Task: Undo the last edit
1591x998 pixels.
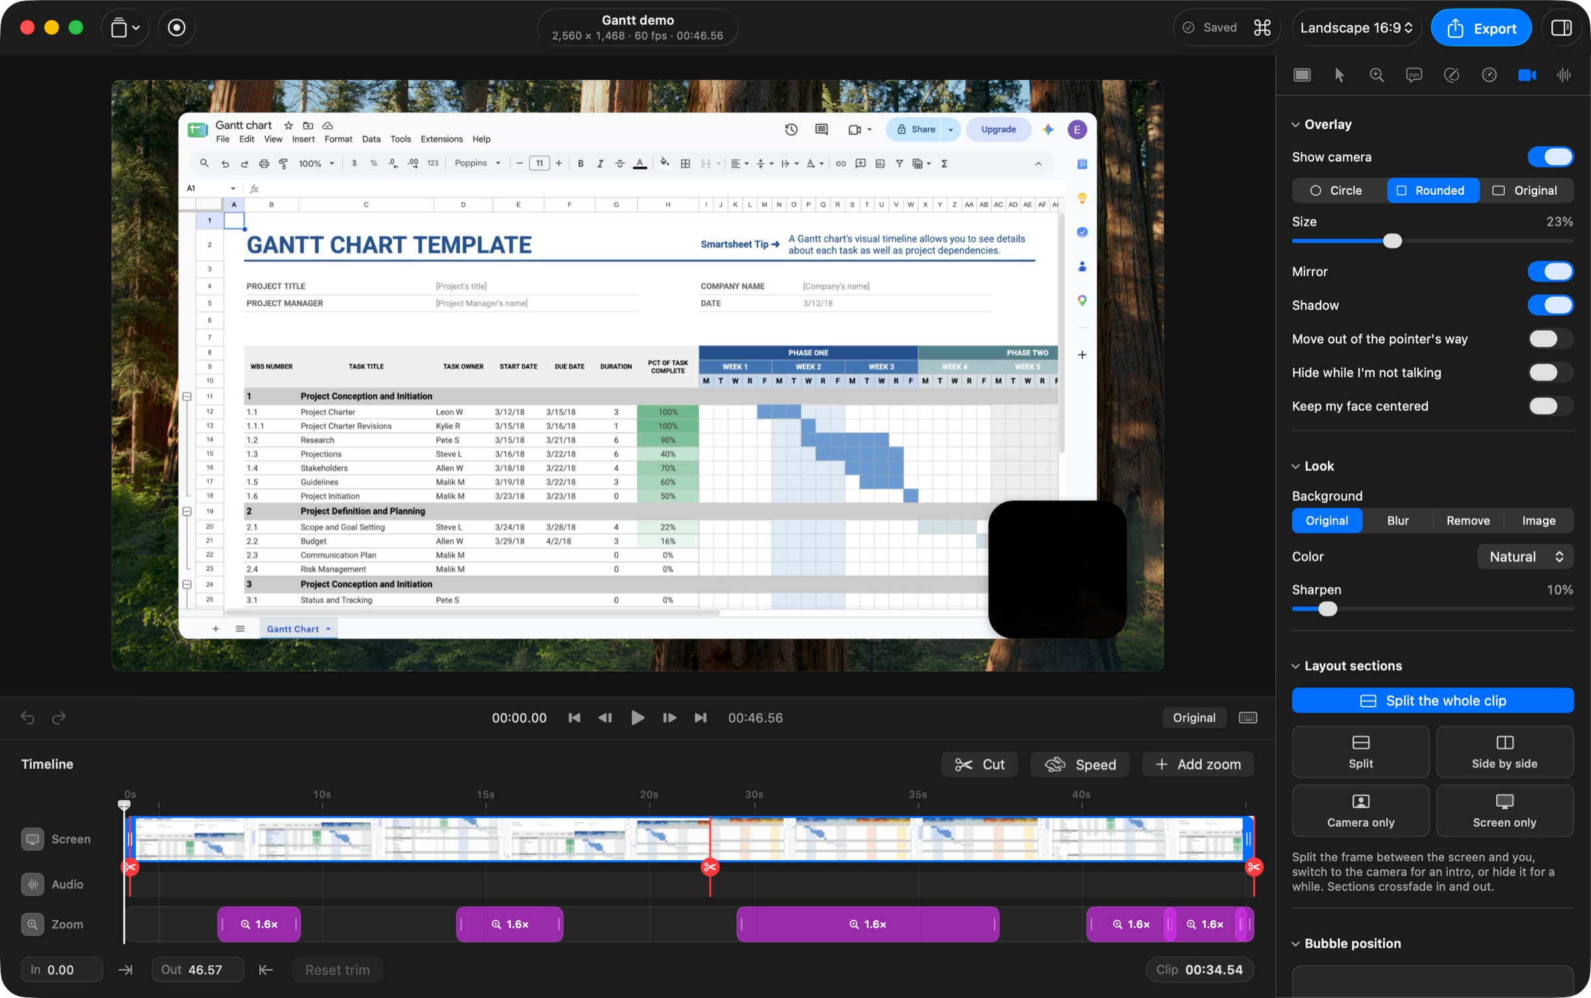Action: [27, 718]
